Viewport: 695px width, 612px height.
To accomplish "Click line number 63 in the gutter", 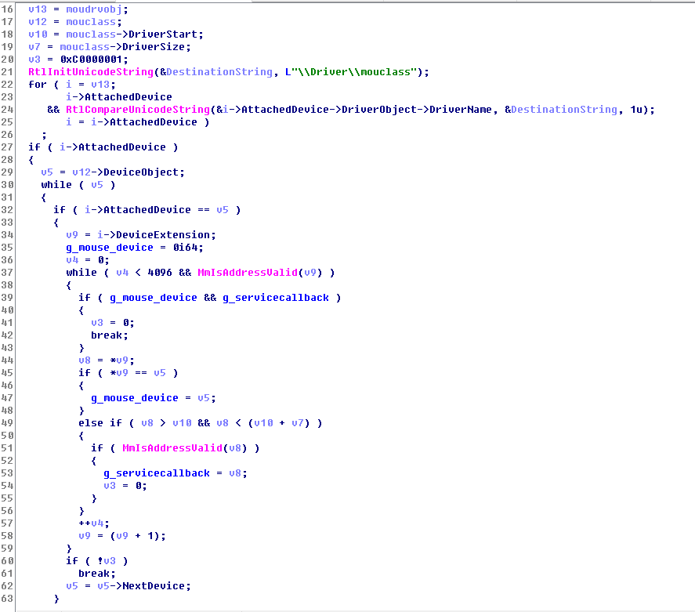I will click(x=7, y=599).
